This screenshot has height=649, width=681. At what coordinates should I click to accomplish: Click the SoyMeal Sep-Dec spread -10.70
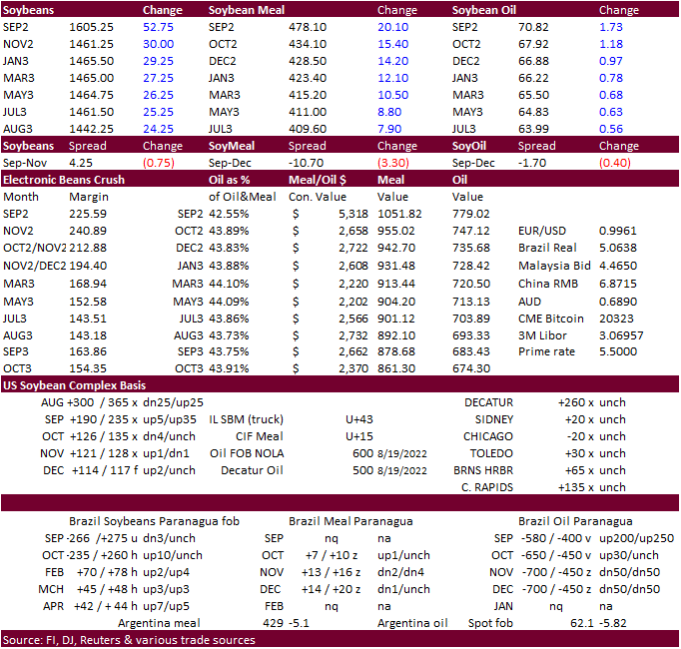click(x=307, y=163)
